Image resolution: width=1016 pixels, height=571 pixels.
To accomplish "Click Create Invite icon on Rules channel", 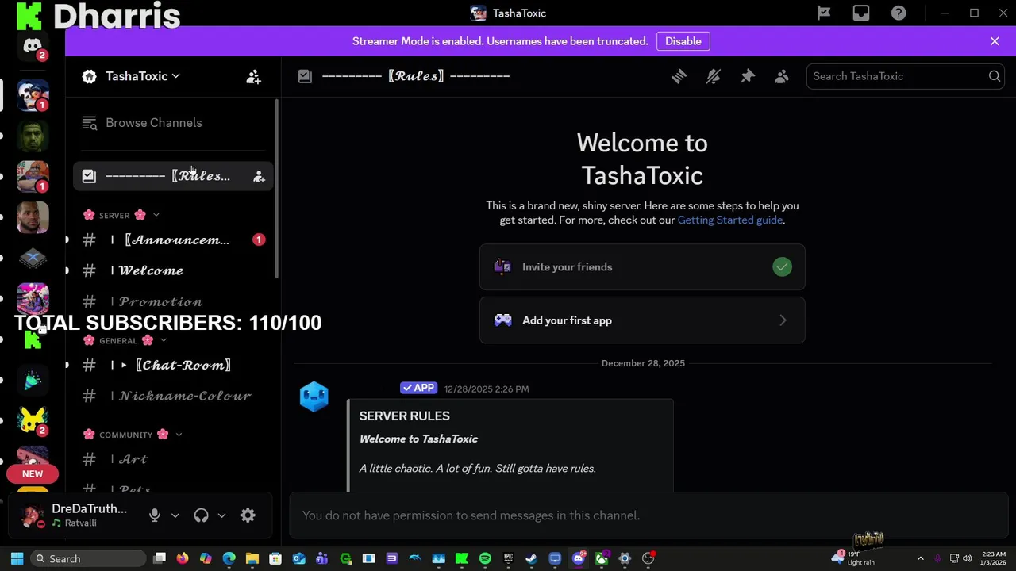I will tap(259, 177).
